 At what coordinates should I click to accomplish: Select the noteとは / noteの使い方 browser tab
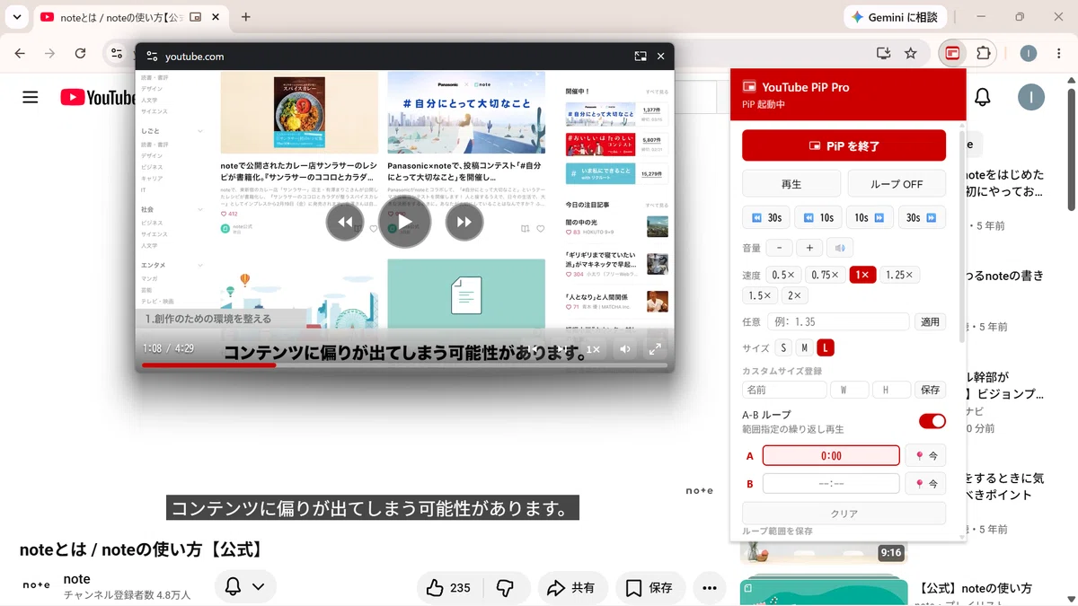pyautogui.click(x=131, y=17)
